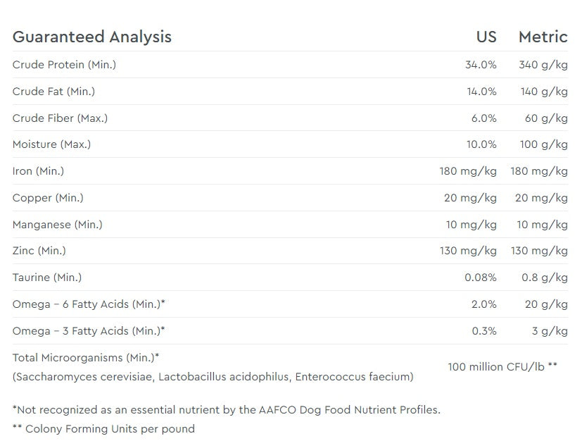Viewport: 582px width, 448px height.
Task: Click the Manganese (Min.) row label
Action: click(x=58, y=225)
